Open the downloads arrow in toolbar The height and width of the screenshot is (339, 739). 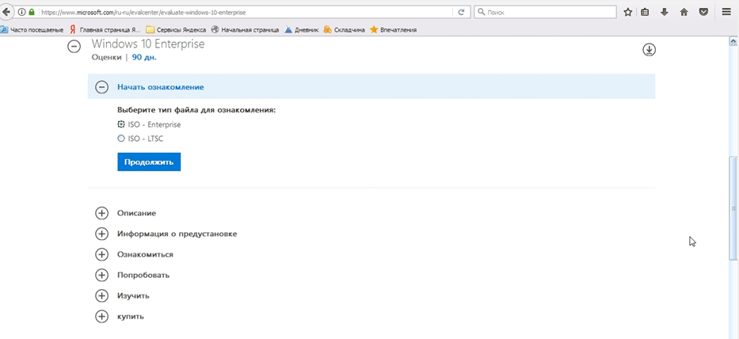point(664,12)
